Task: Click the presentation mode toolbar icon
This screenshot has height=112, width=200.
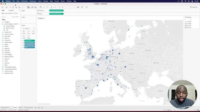Action: click(82, 7)
